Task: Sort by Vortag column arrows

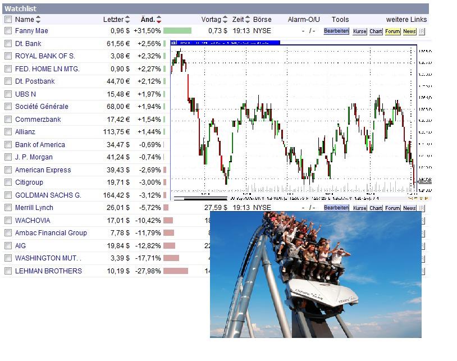Action: pyautogui.click(x=225, y=20)
